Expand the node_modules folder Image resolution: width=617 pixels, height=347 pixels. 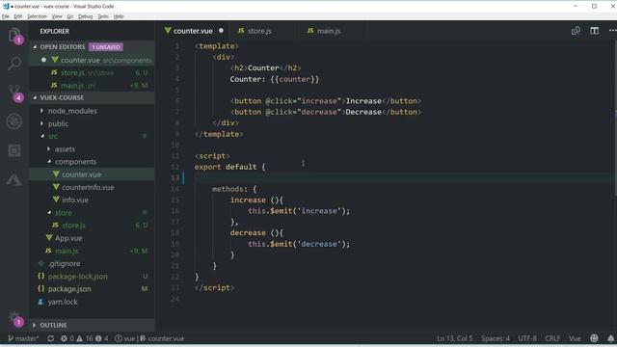pos(41,111)
